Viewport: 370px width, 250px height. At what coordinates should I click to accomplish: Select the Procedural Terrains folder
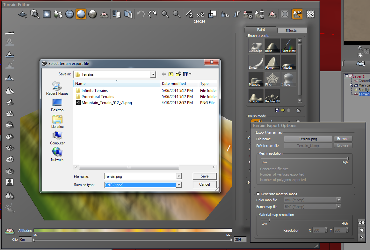(98, 97)
